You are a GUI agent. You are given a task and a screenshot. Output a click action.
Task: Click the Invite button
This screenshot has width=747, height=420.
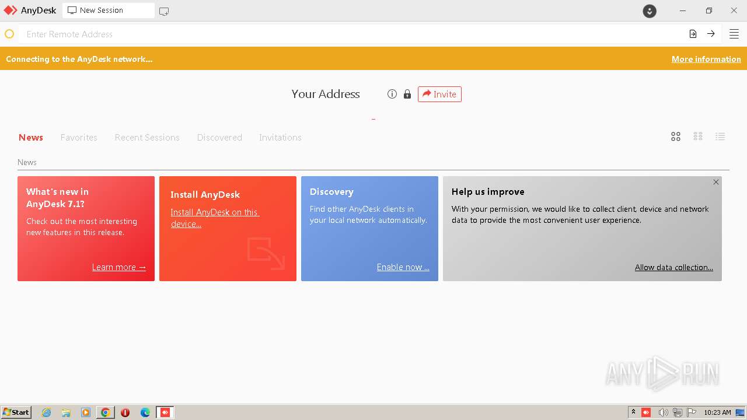[439, 94]
